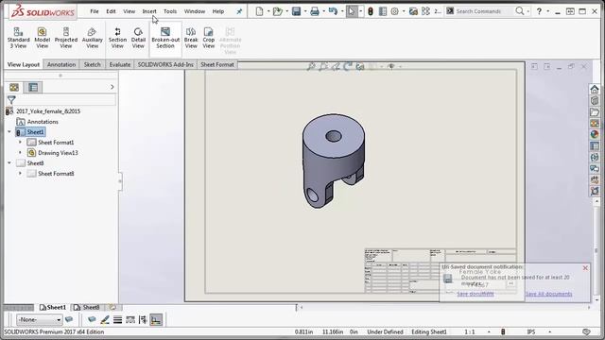Click the IPS unit system status entry
The image size is (605, 340).
click(531, 331)
